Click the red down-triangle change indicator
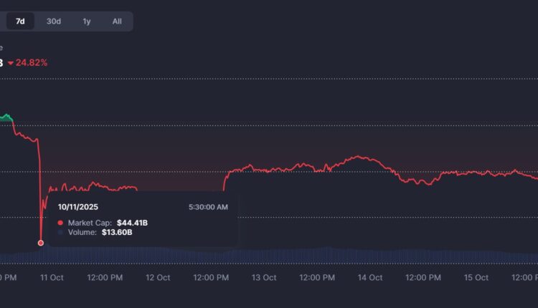This screenshot has height=308, width=538. point(11,63)
